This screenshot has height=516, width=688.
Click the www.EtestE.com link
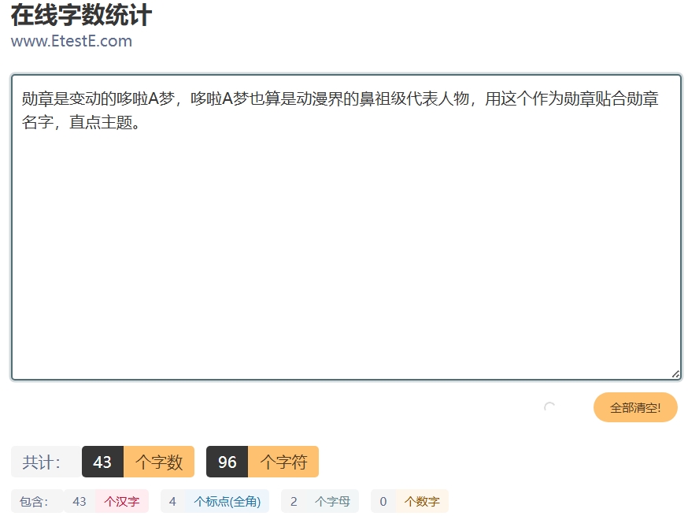[72, 41]
